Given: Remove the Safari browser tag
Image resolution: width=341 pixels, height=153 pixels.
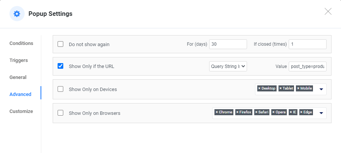Looking at the screenshot, I should point(257,112).
